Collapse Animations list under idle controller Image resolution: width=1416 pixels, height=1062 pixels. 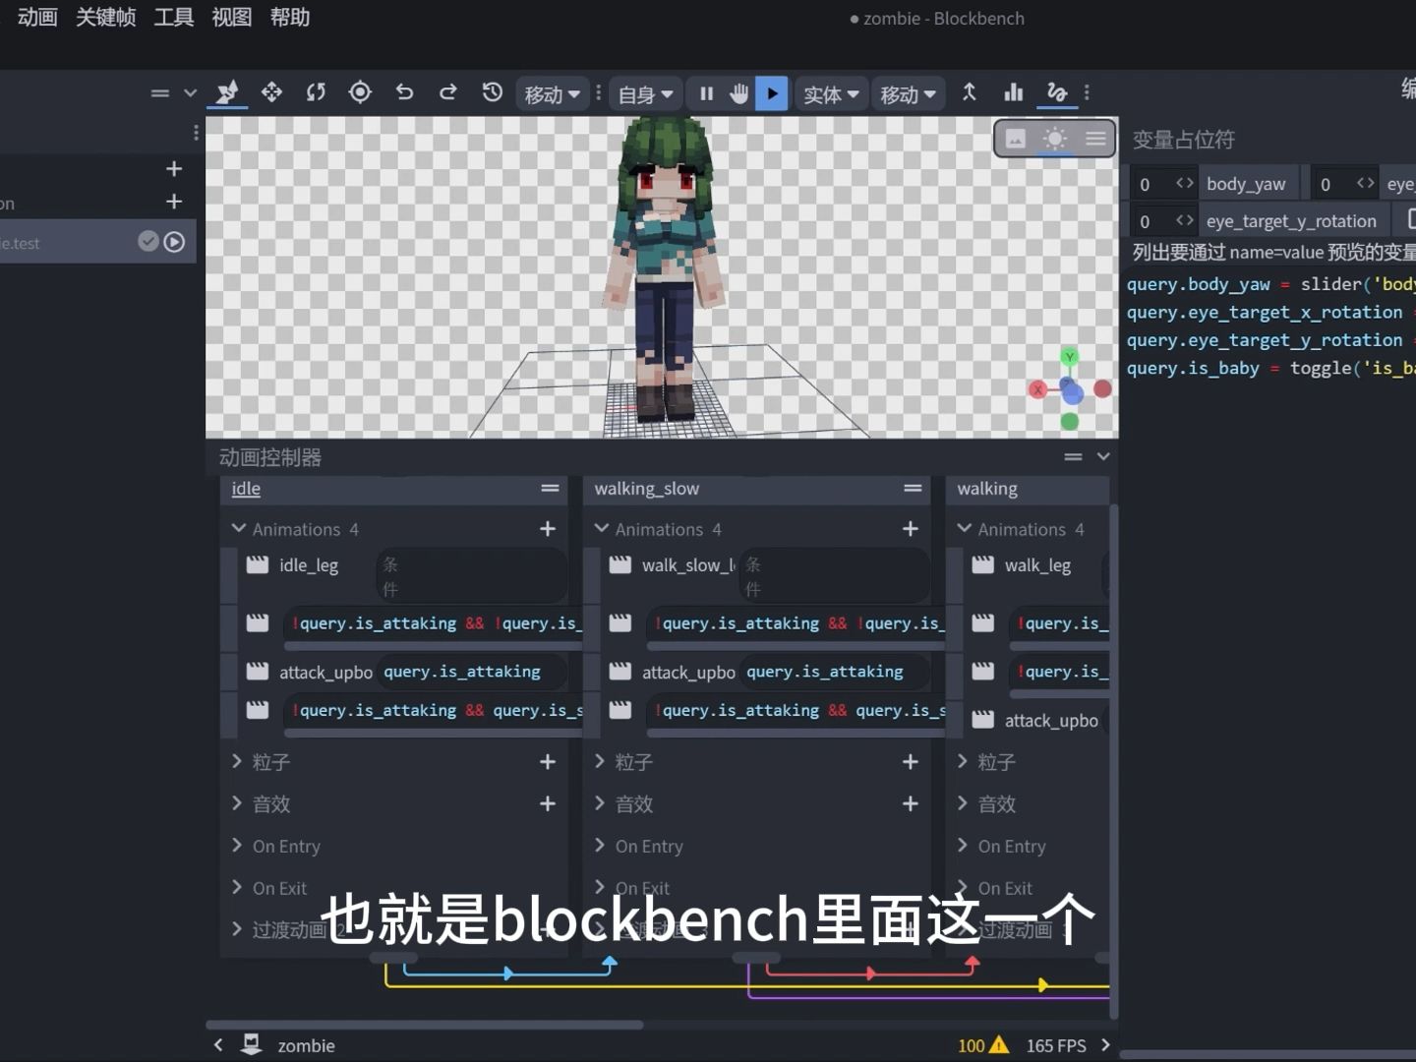[239, 529]
